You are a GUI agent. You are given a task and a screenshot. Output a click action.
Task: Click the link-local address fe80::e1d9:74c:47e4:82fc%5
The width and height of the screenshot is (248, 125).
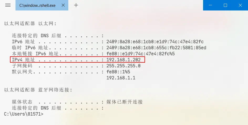[x=141, y=54]
